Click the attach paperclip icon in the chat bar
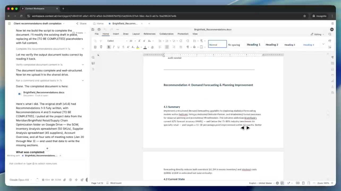This screenshot has width=341, height=191. click(65, 180)
